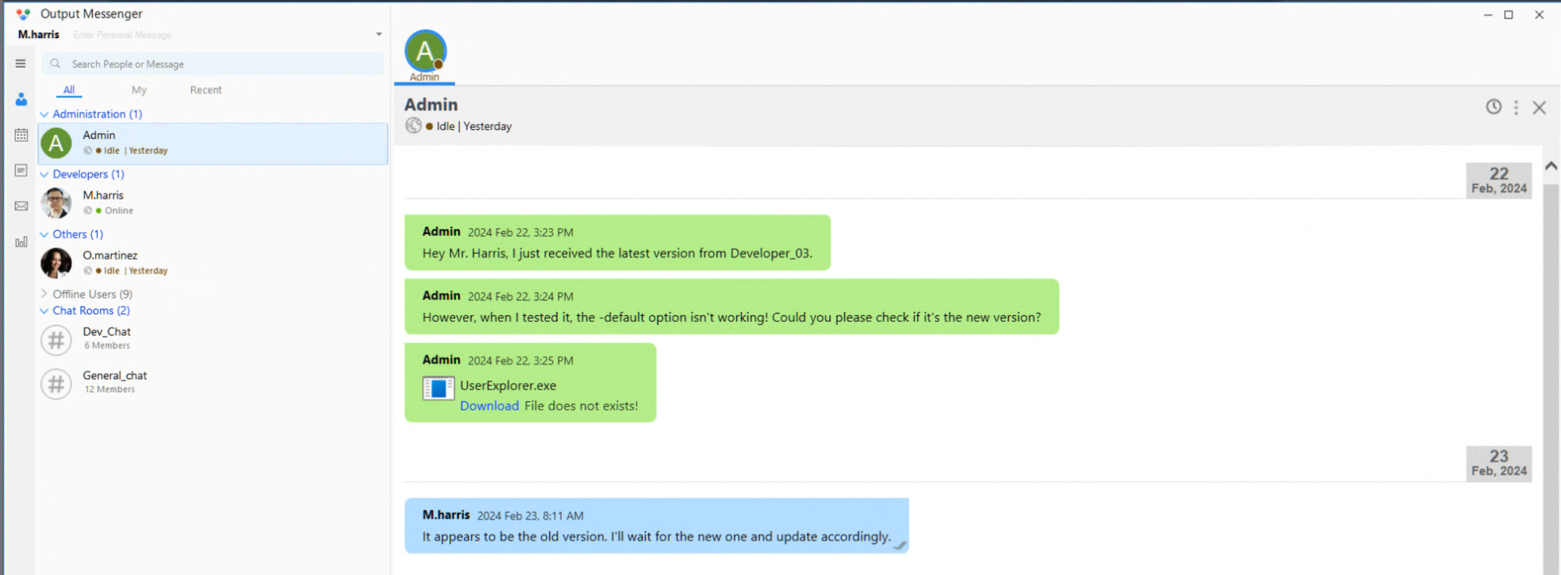Open the reports chart sidebar icon
Screen dimensions: 1561x575
tap(21, 242)
